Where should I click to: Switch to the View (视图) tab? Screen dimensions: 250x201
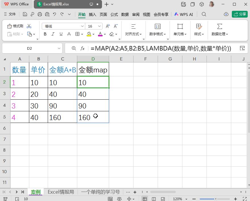click(147, 14)
